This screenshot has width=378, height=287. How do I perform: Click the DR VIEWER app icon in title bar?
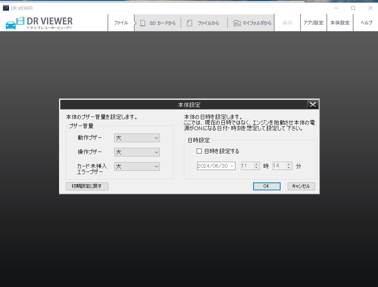coord(5,8)
